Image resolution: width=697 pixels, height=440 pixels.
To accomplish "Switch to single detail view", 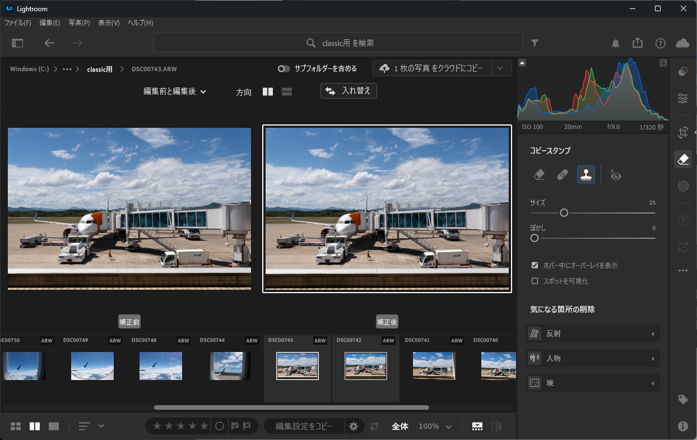I will click(x=54, y=426).
